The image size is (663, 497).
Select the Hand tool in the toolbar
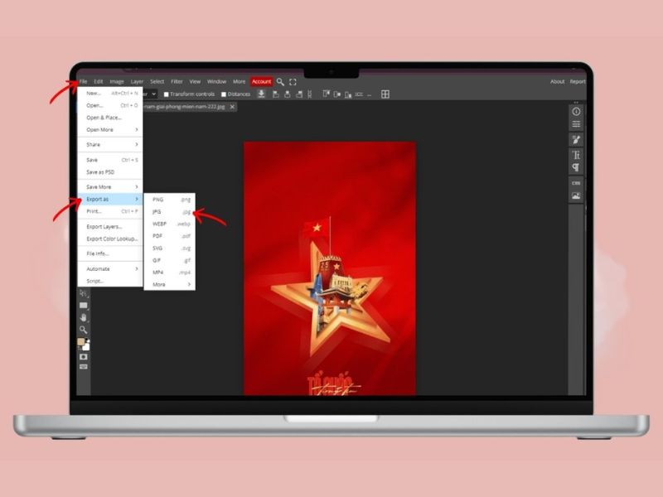tap(84, 317)
